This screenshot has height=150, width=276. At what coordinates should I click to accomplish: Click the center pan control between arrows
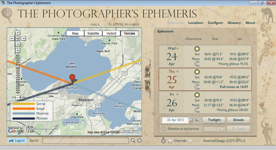18,38
